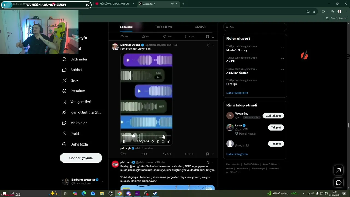Open more options for Esra Işık trend

(282, 81)
